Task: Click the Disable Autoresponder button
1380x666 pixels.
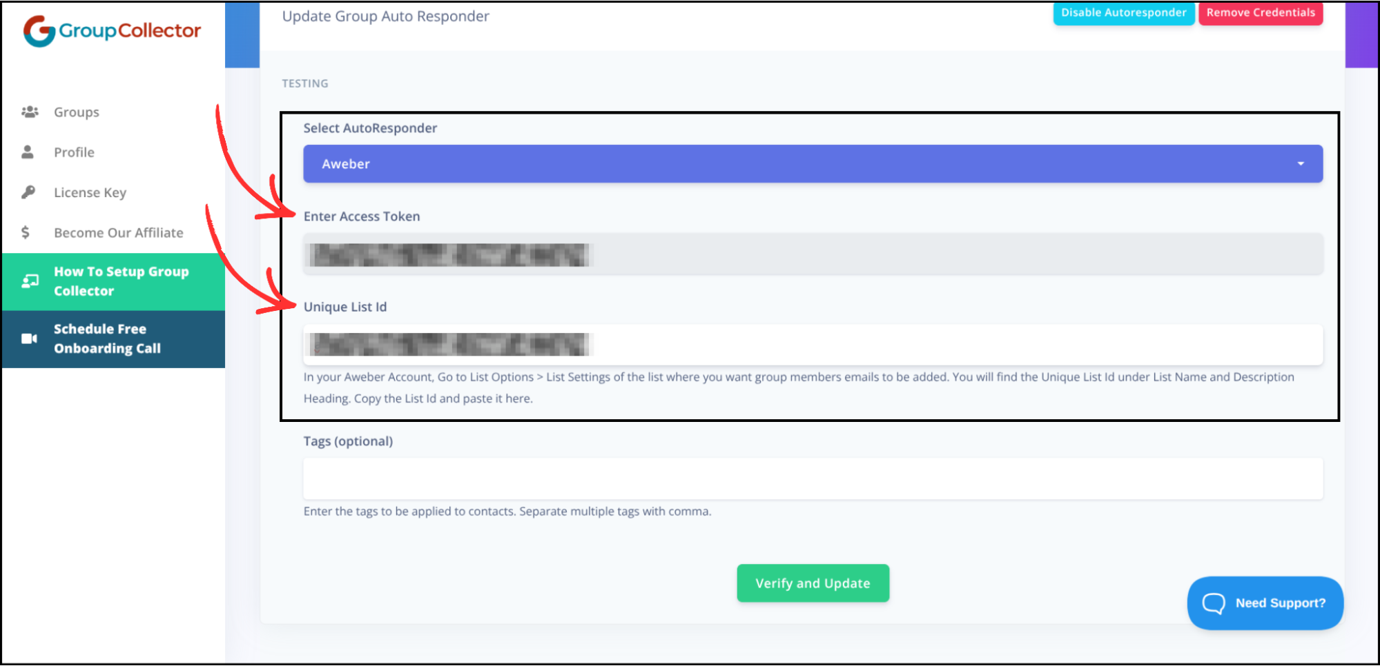Action: (x=1123, y=12)
